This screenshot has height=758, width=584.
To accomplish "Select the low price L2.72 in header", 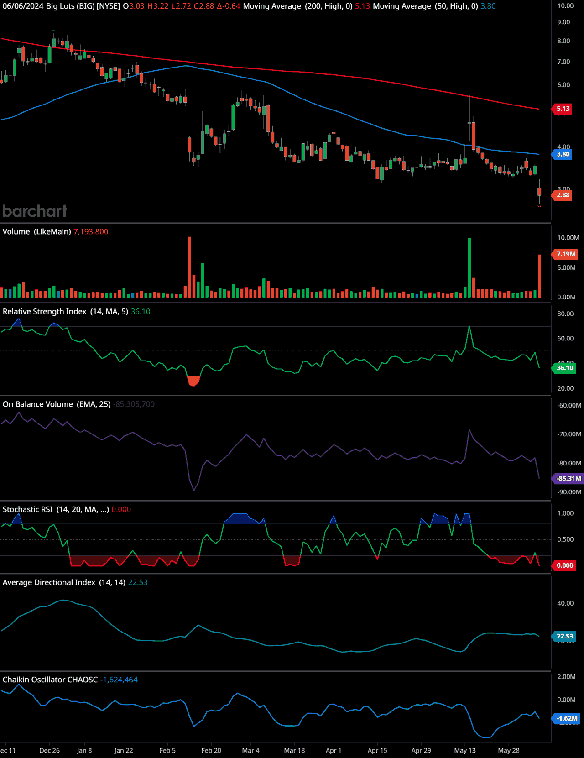I will click(x=181, y=6).
